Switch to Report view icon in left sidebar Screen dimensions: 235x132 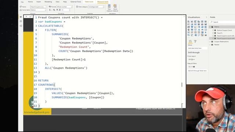[21, 17]
